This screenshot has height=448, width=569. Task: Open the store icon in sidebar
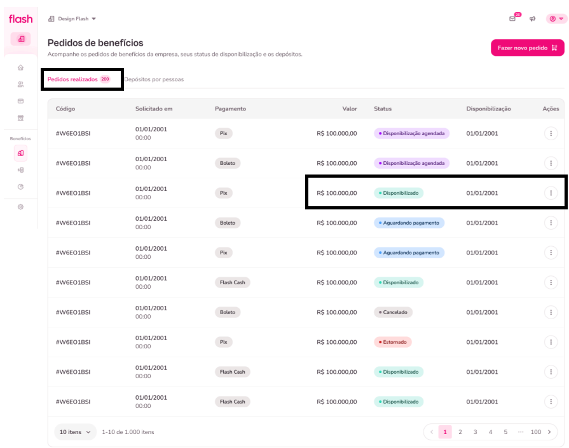(x=20, y=117)
